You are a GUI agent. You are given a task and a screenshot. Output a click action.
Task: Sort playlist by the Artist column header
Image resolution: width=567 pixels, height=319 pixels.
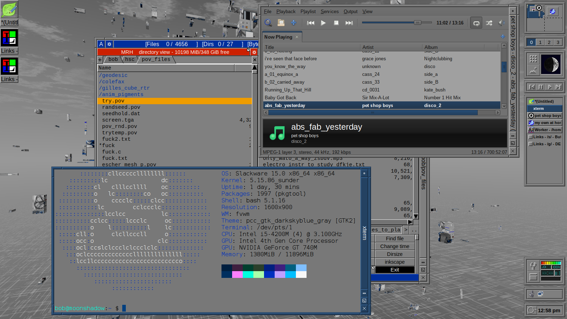[391, 47]
